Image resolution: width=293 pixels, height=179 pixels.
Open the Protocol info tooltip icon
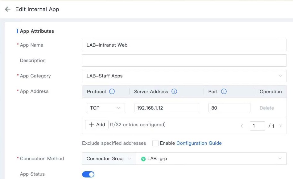[x=112, y=91]
